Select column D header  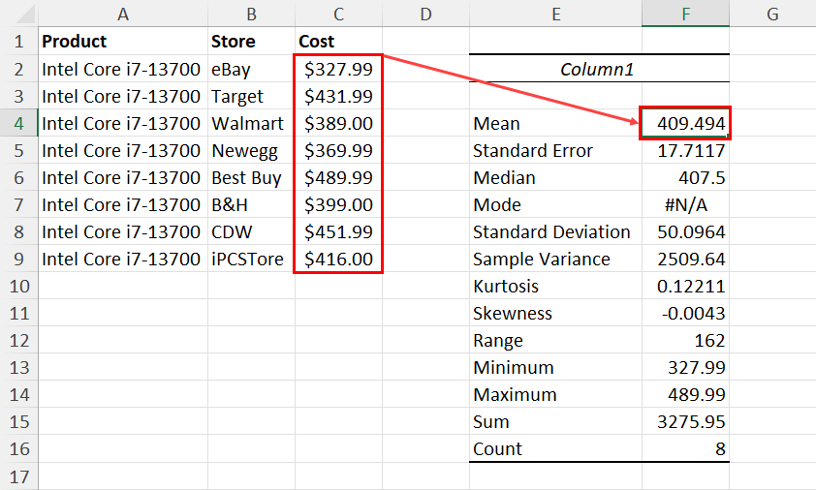pyautogui.click(x=425, y=14)
